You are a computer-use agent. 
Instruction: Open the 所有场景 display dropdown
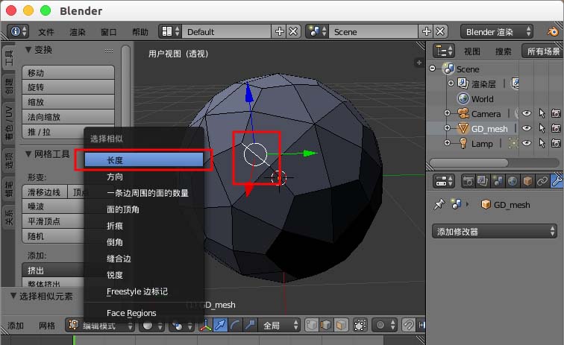coord(542,51)
